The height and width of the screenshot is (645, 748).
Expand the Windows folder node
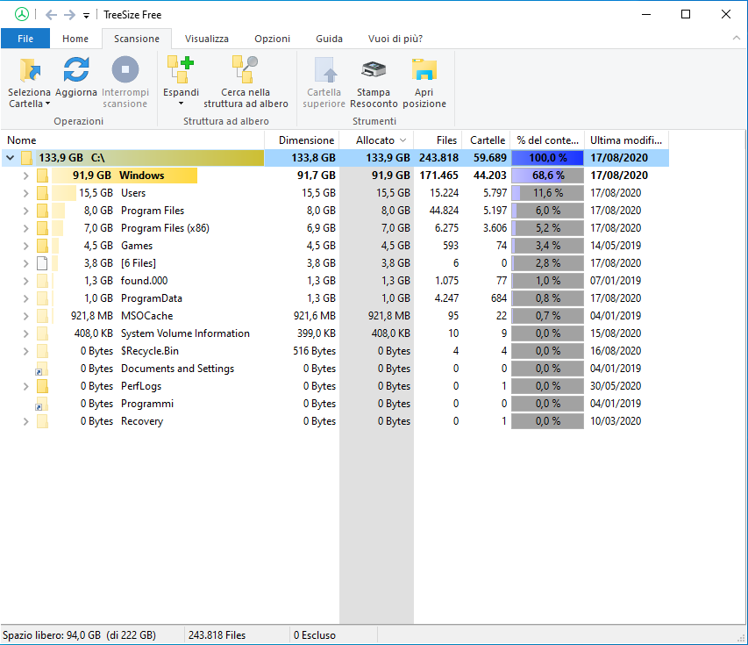(x=25, y=176)
